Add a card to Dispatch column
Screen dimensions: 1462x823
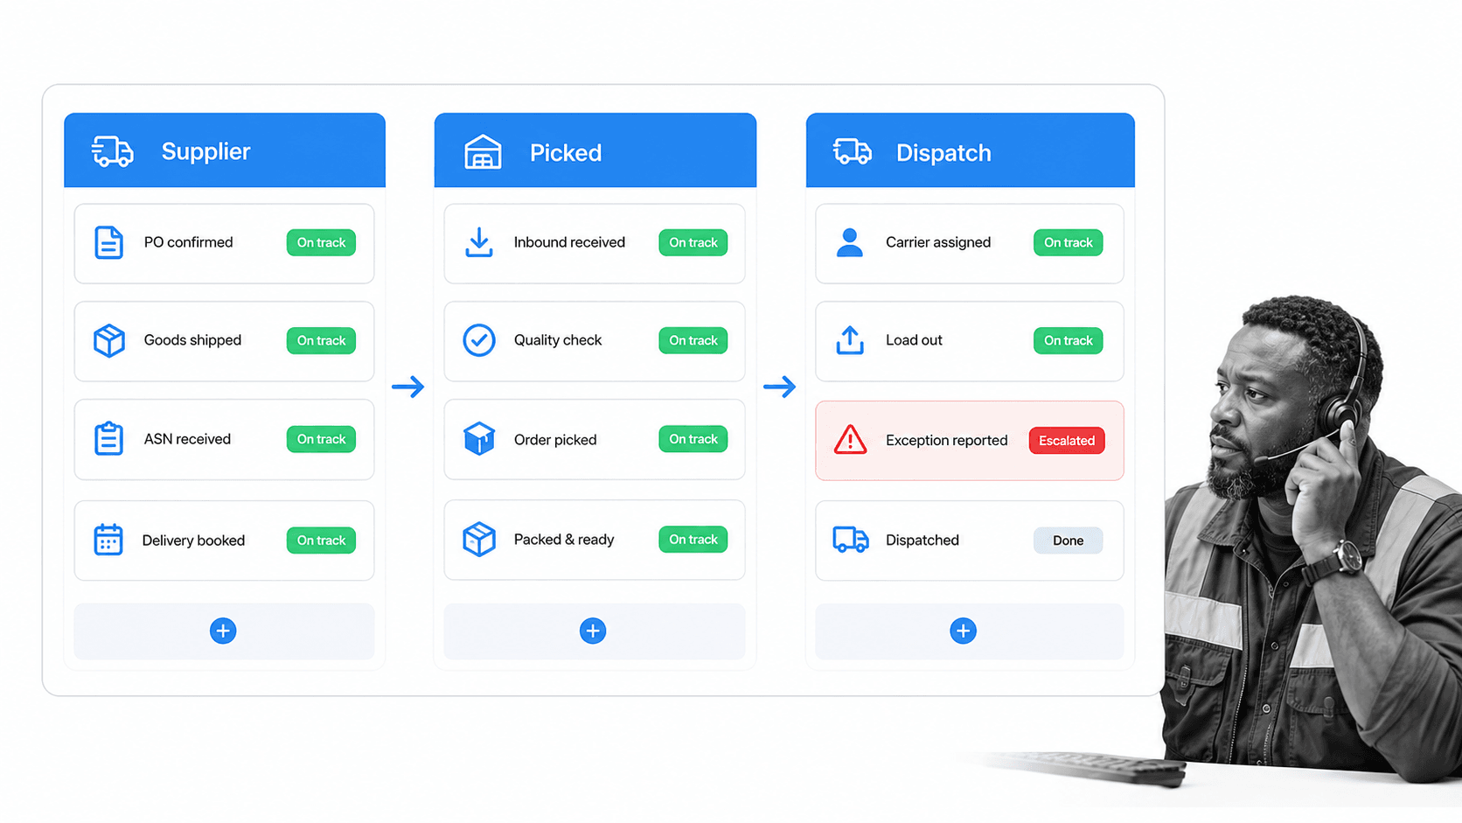(964, 631)
